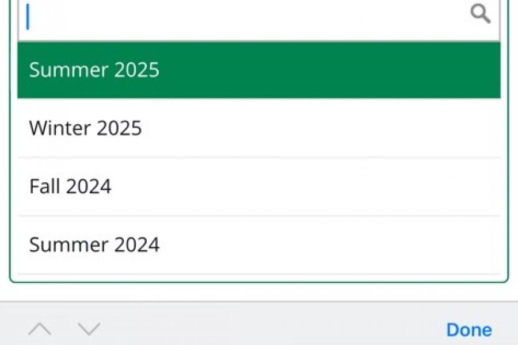Select Summer 2025 from the list
Screen dimensions: 518x345
(259, 70)
